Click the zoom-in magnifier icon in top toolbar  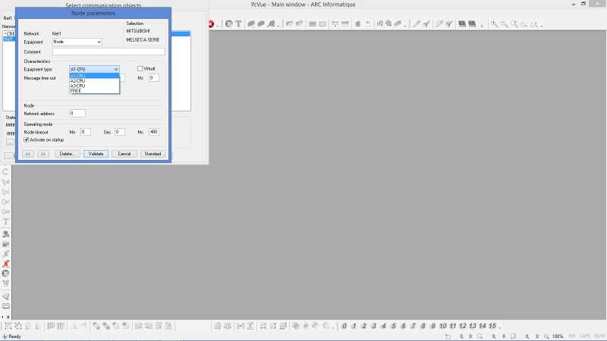[495, 24]
